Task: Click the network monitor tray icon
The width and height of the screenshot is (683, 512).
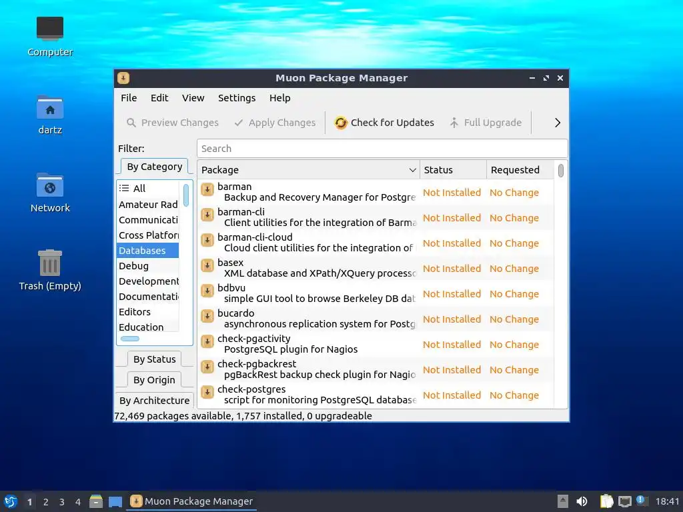Action: (624, 501)
